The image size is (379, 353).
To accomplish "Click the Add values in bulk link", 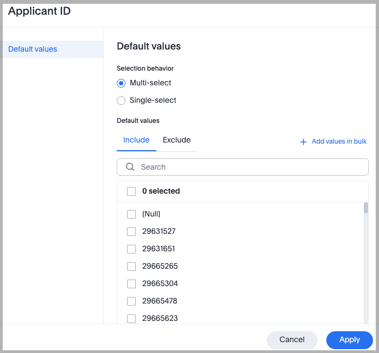I will coord(339,141).
